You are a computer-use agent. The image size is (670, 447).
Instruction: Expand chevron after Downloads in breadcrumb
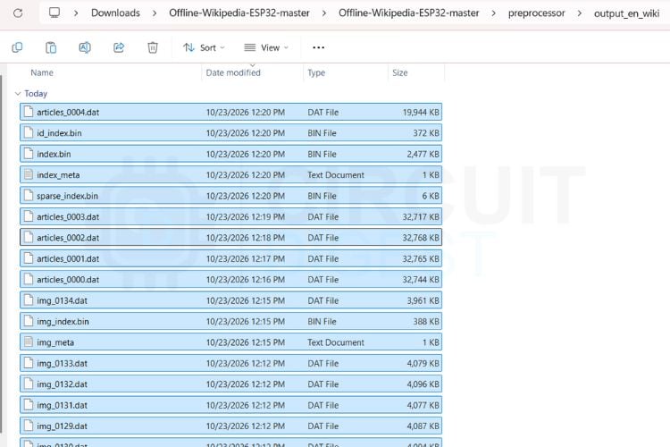click(x=155, y=13)
